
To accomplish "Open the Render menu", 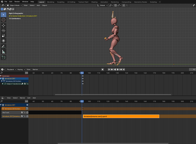I will (17, 2).
